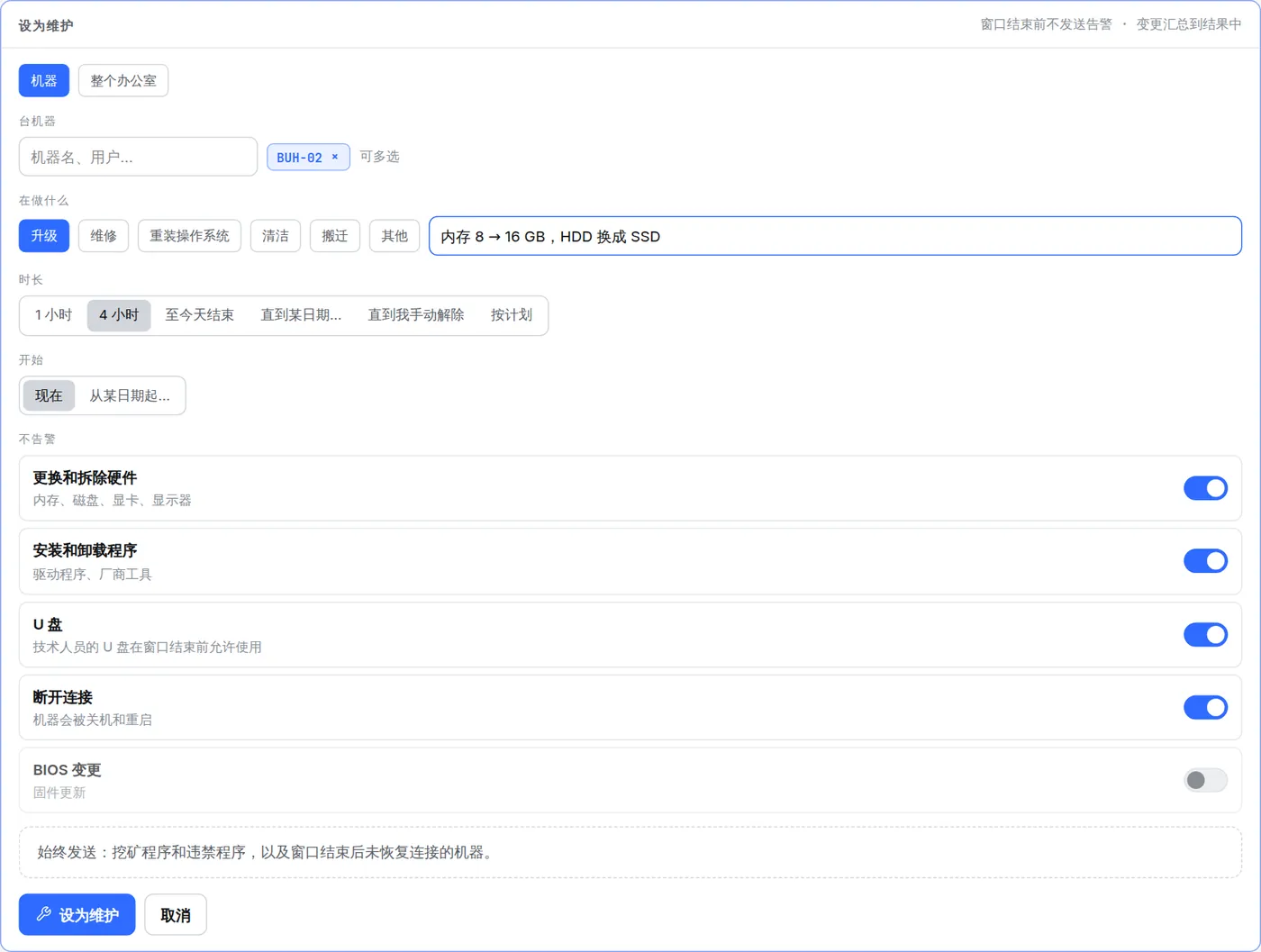Choose the 按计划 duration option

click(512, 315)
